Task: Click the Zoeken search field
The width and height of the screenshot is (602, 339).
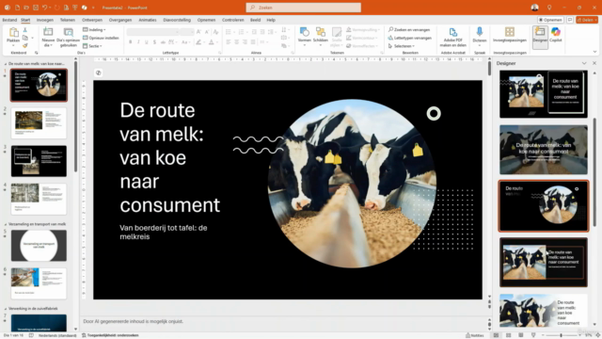Action: coord(303,8)
